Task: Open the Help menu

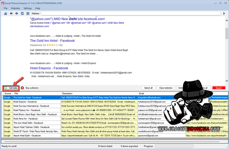Action: tap(38, 8)
